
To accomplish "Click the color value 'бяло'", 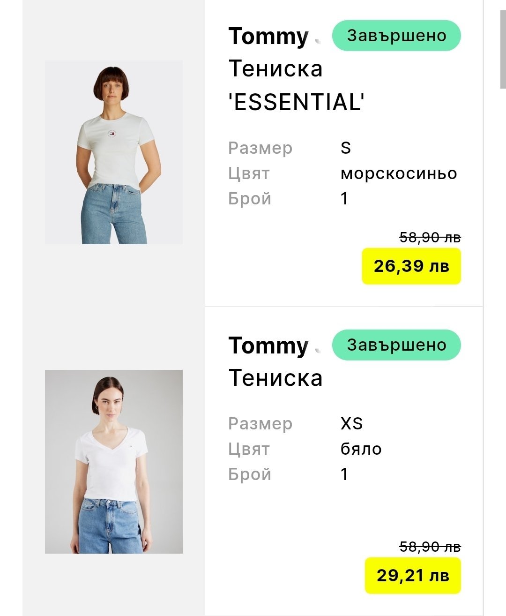I will (361, 449).
